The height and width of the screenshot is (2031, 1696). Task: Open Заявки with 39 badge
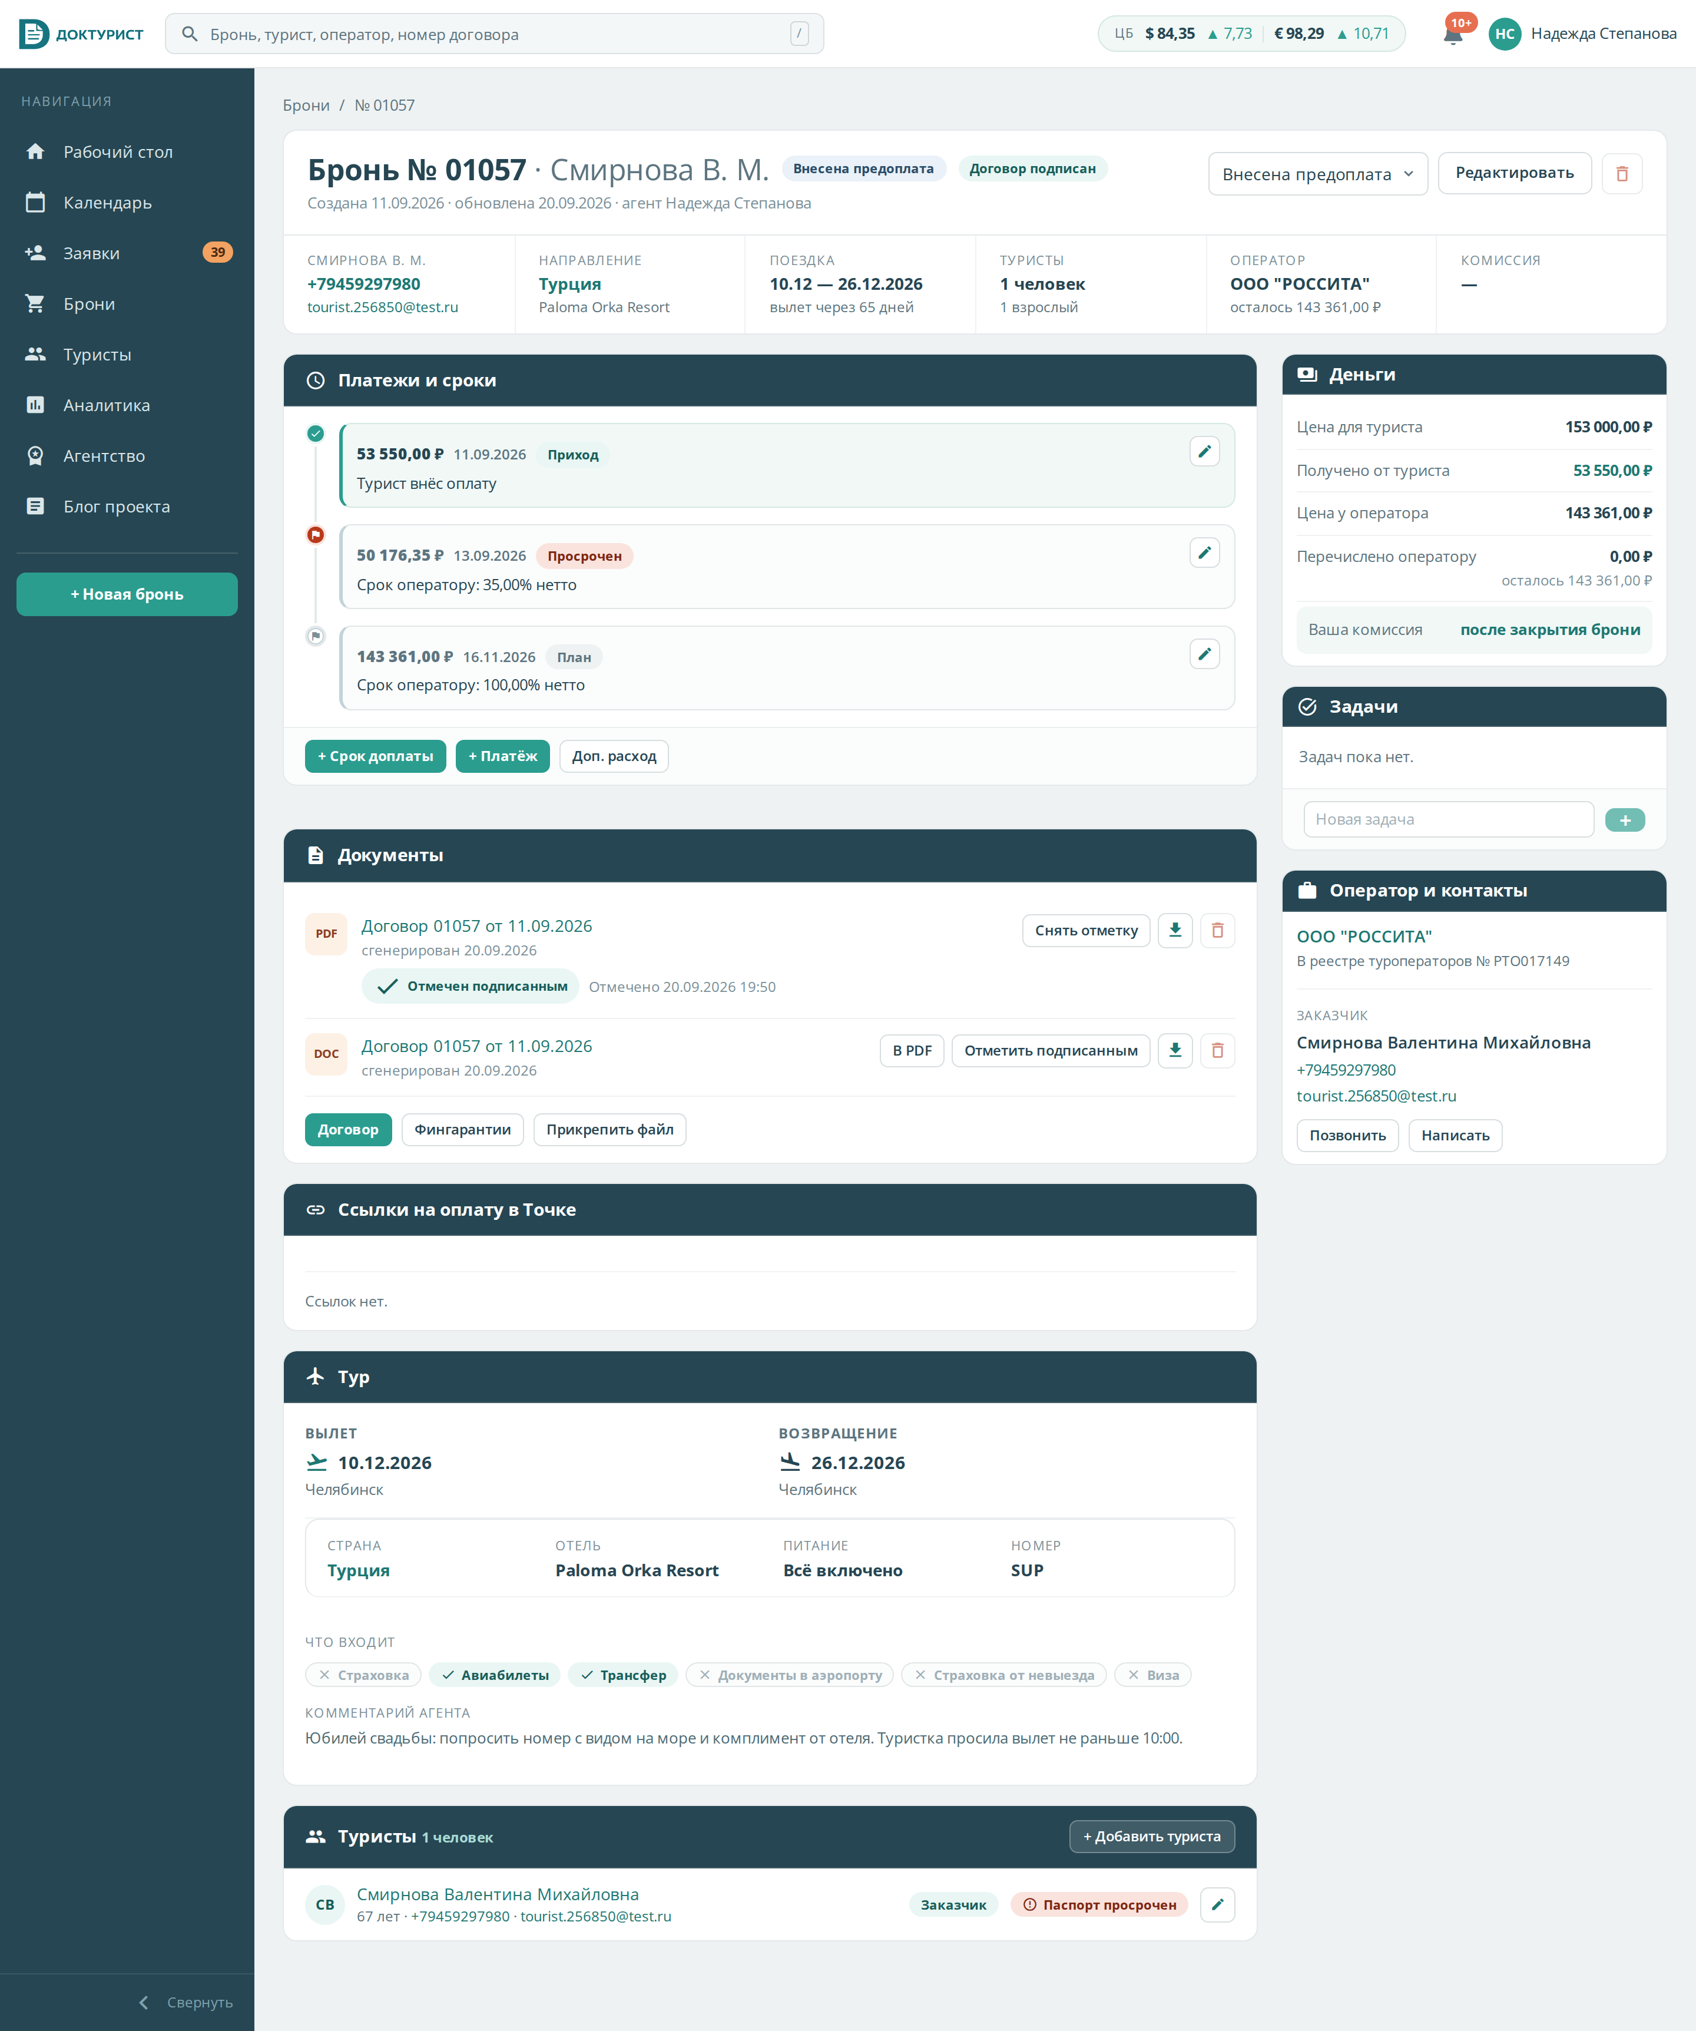tap(127, 253)
